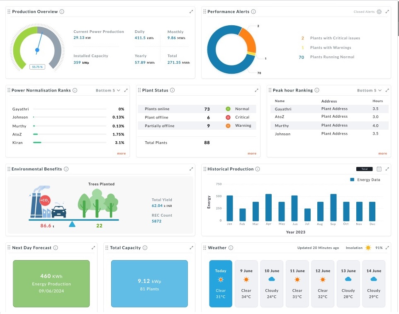The image size is (399, 314).
Task: Toggle the Total button in Historical Production
Action: pos(365,169)
